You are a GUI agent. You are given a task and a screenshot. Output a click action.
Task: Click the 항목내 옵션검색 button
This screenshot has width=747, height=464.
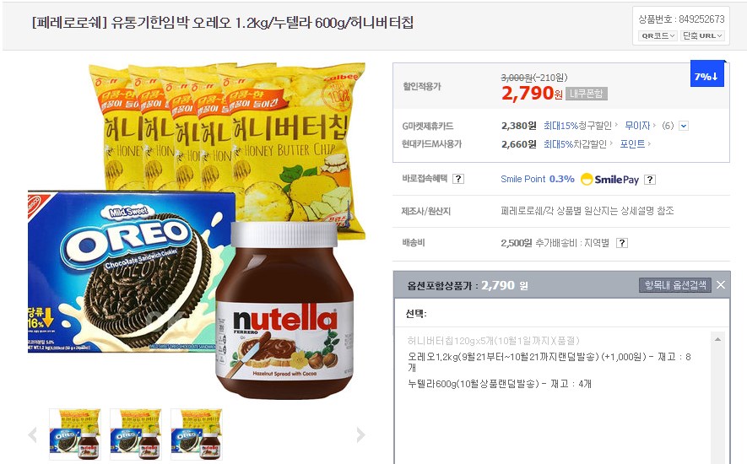click(x=674, y=285)
